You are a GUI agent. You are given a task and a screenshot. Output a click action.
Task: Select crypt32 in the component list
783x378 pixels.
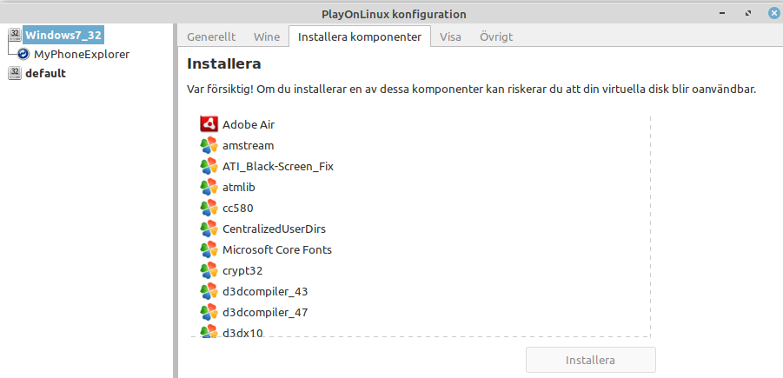242,270
